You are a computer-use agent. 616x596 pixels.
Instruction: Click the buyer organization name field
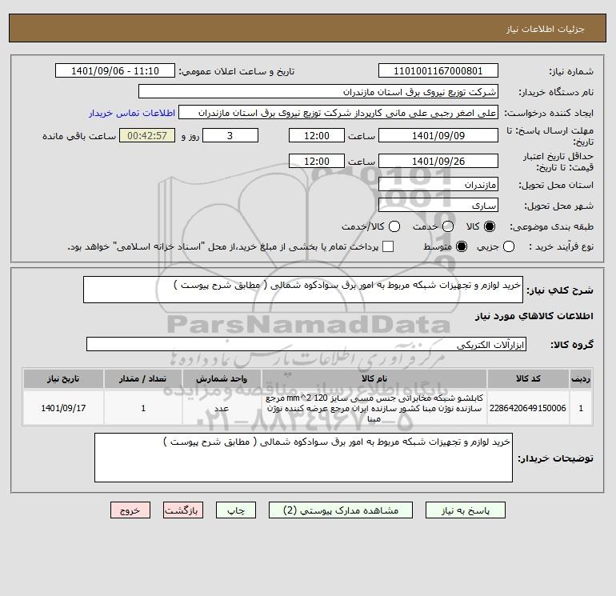pos(318,91)
